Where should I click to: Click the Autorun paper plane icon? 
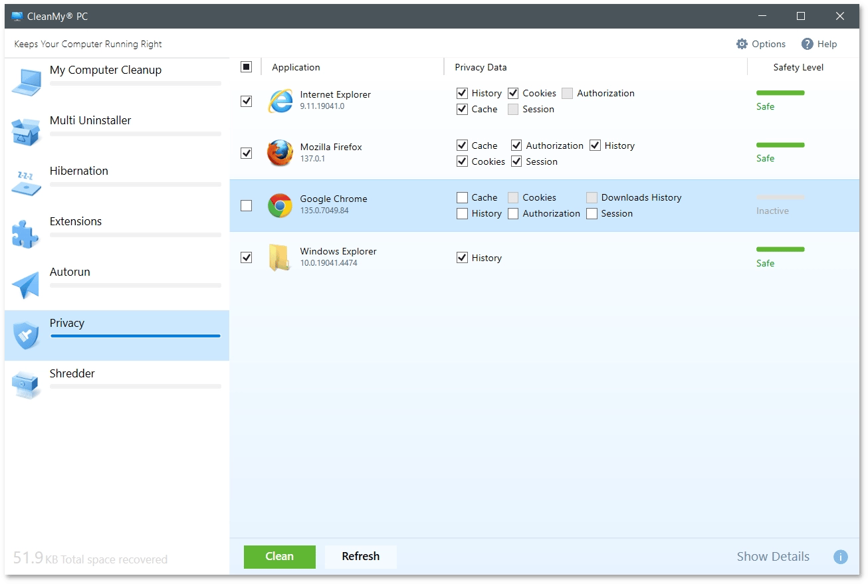pyautogui.click(x=27, y=284)
